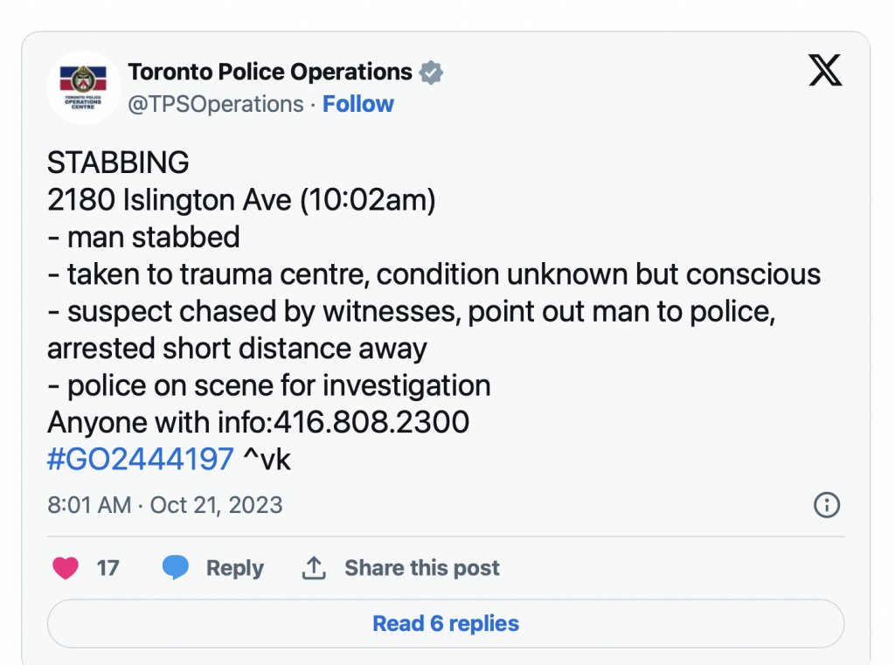Click the police on scene for investigation line
The width and height of the screenshot is (895, 665).
point(269,385)
